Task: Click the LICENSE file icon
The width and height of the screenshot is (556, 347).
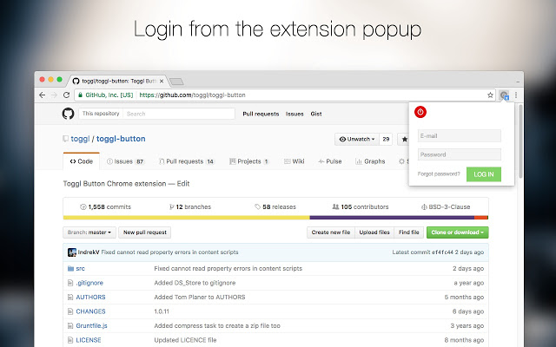Action: coord(70,340)
